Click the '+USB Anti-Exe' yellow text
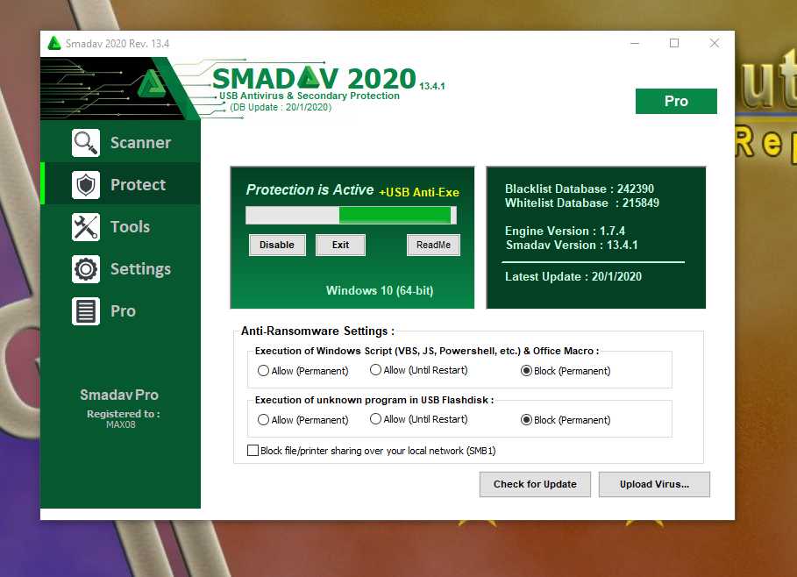This screenshot has height=577, width=797. coord(419,192)
